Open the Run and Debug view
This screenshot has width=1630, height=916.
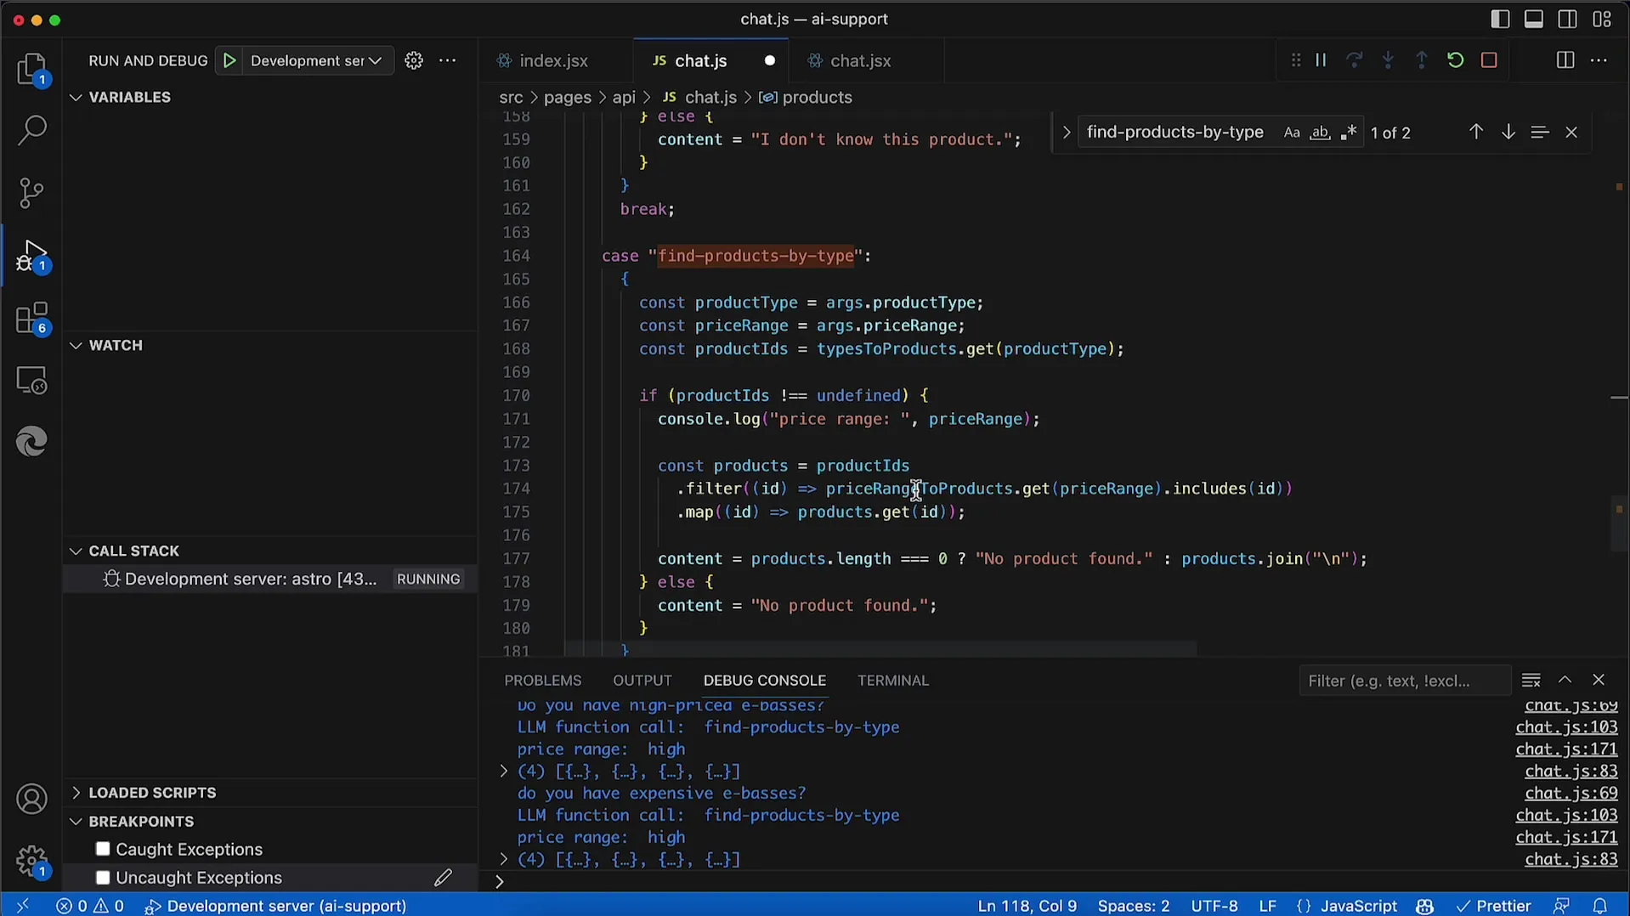(x=32, y=256)
